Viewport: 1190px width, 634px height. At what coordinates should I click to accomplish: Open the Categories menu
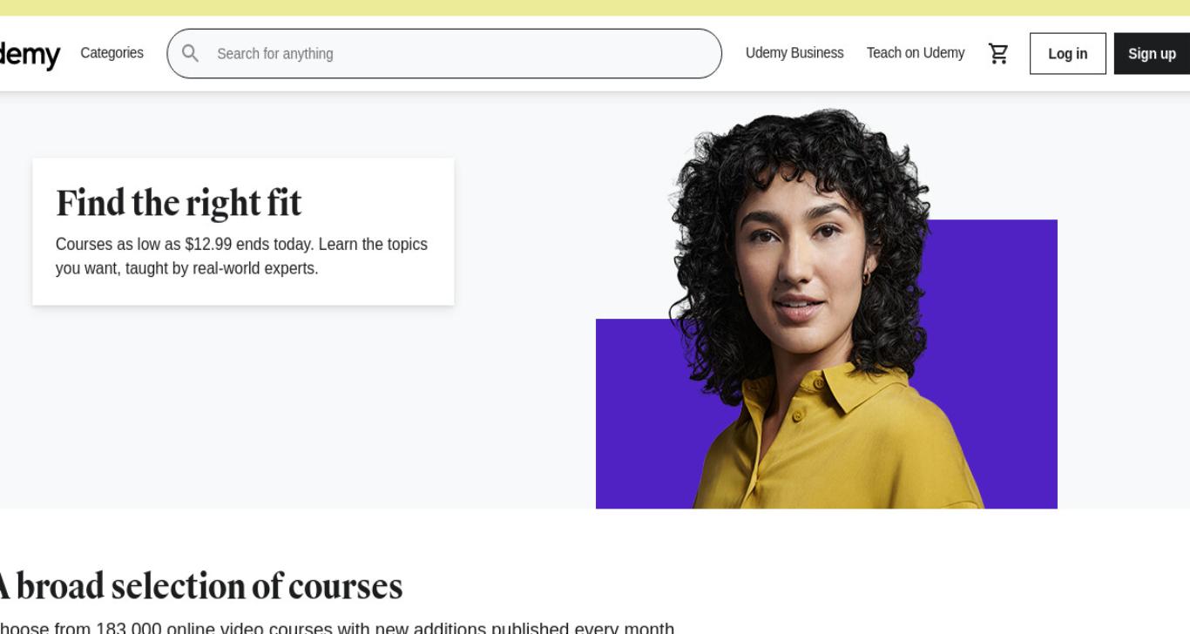(112, 53)
